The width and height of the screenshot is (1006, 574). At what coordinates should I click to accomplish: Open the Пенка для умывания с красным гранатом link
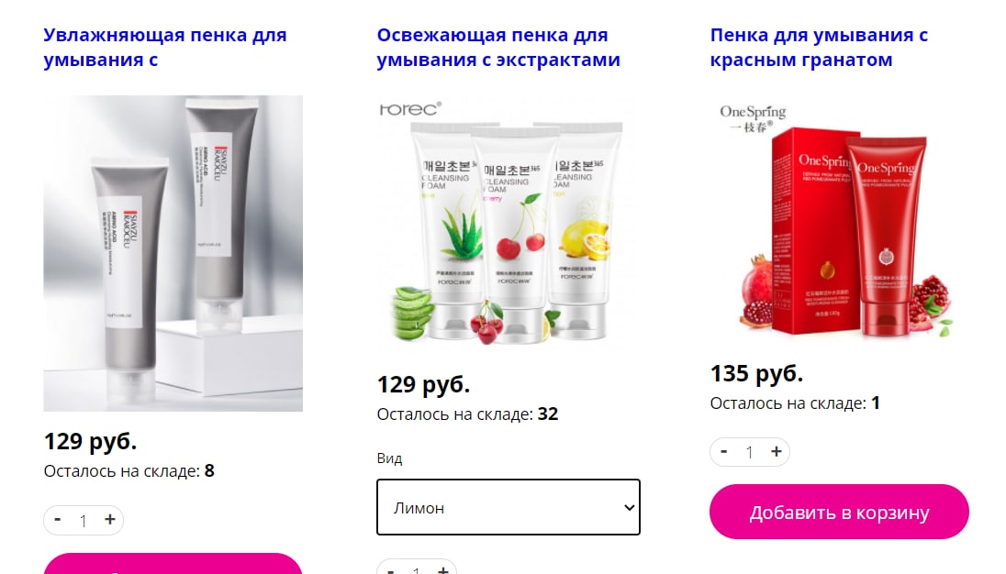tap(819, 48)
